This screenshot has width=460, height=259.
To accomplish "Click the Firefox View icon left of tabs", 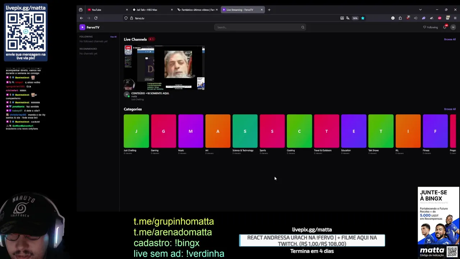I will point(80,10).
